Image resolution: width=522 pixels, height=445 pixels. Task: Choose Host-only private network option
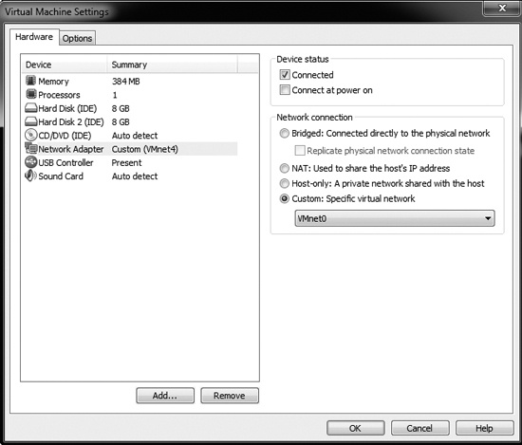pyautogui.click(x=284, y=183)
